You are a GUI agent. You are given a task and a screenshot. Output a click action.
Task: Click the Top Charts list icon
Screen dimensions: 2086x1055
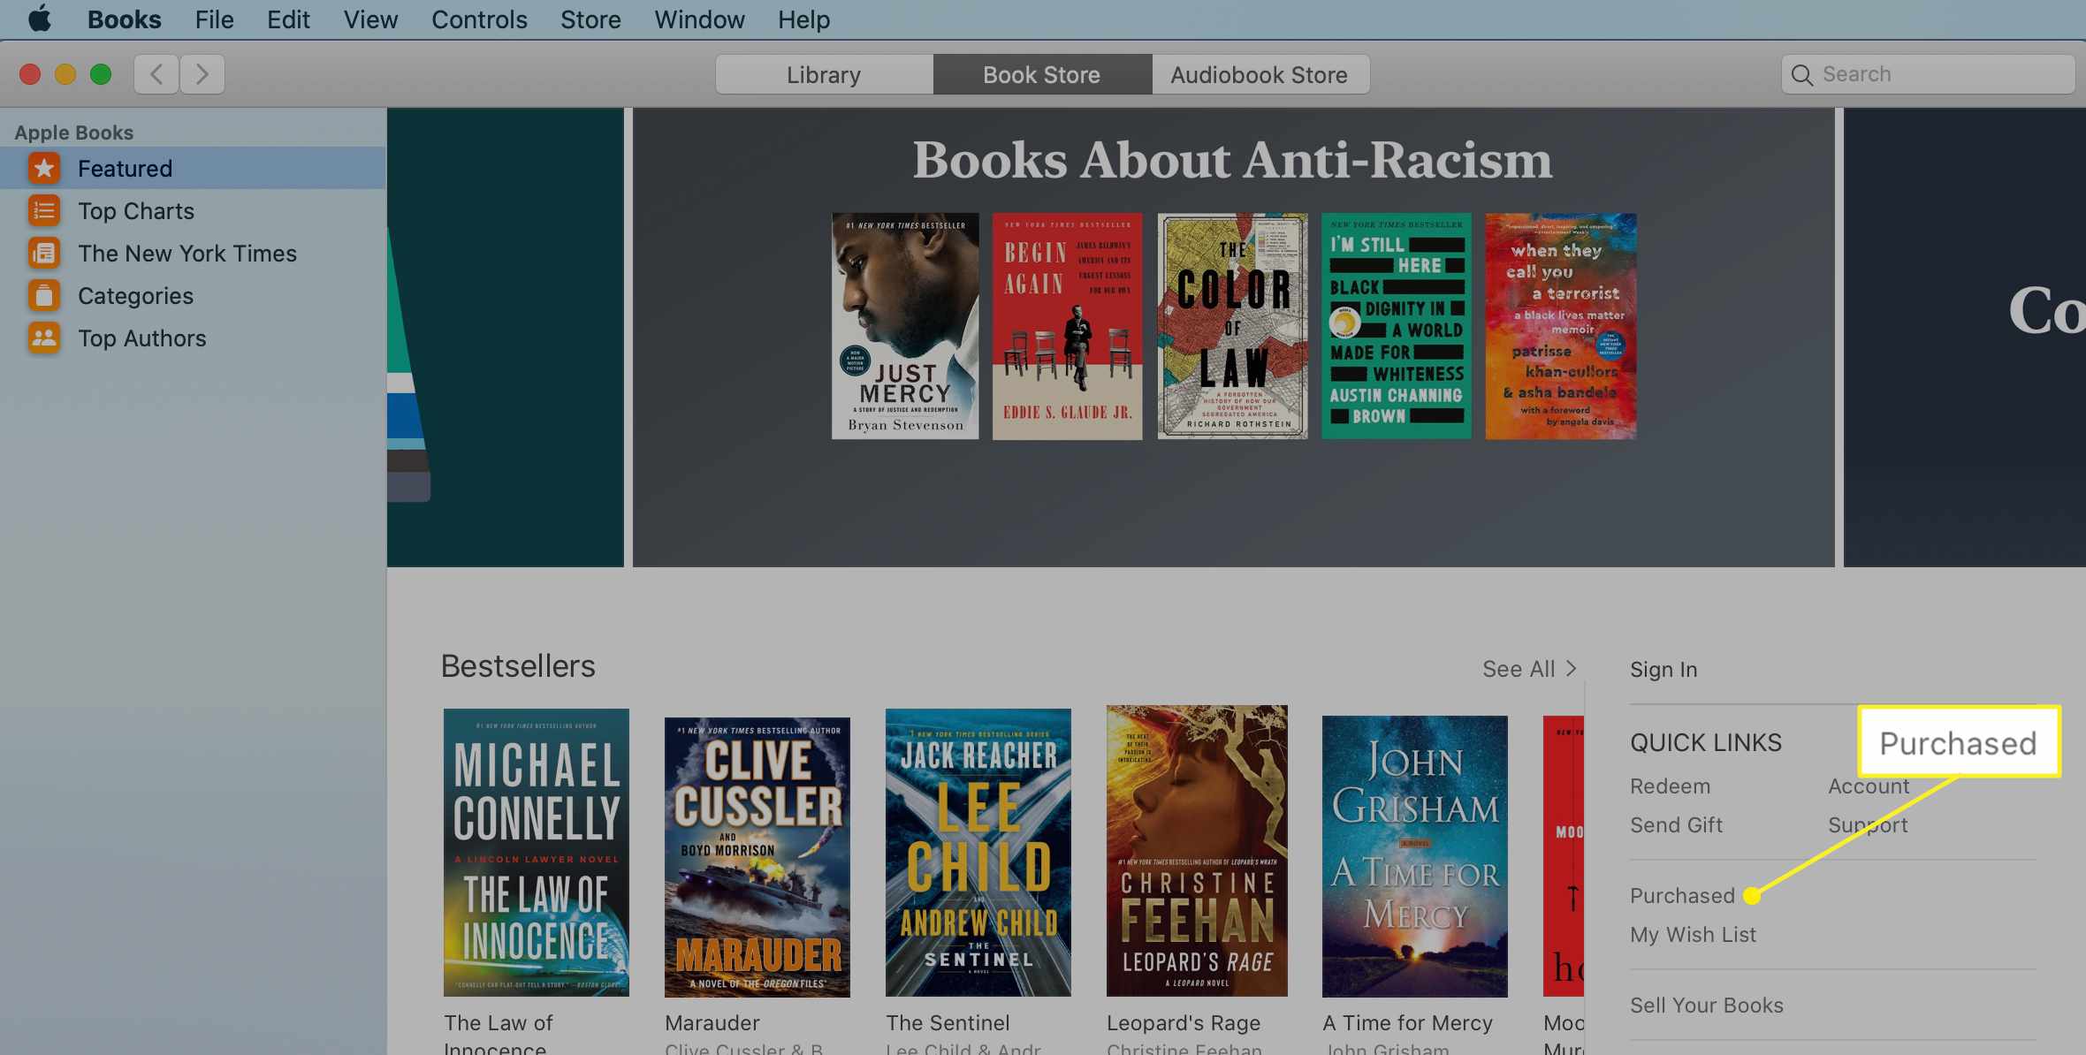coord(43,210)
